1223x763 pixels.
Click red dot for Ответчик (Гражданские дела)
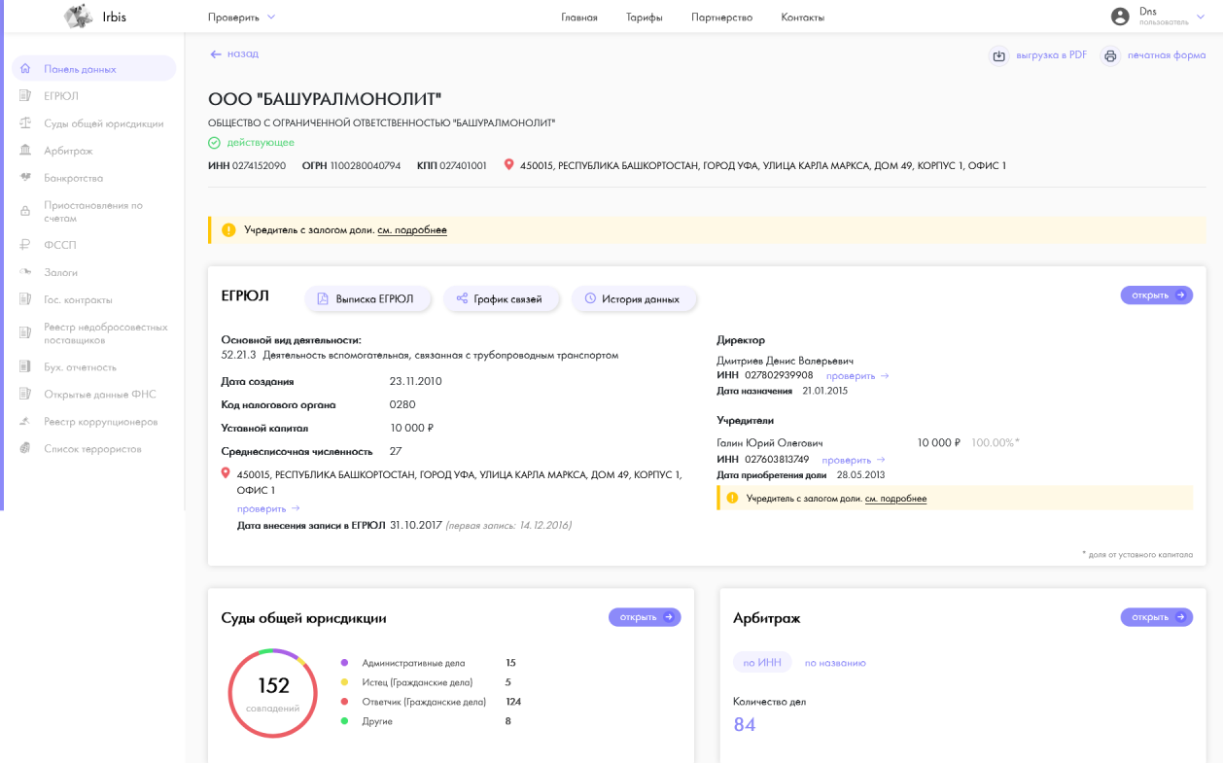344,702
